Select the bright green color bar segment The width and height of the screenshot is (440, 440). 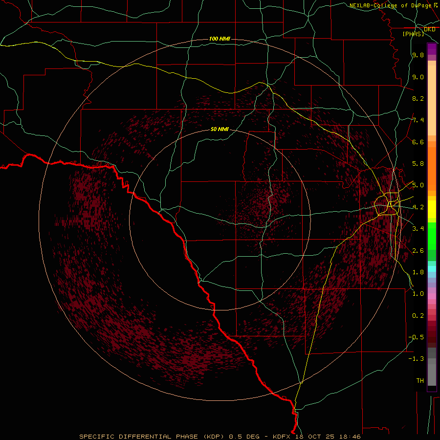(x=432, y=236)
